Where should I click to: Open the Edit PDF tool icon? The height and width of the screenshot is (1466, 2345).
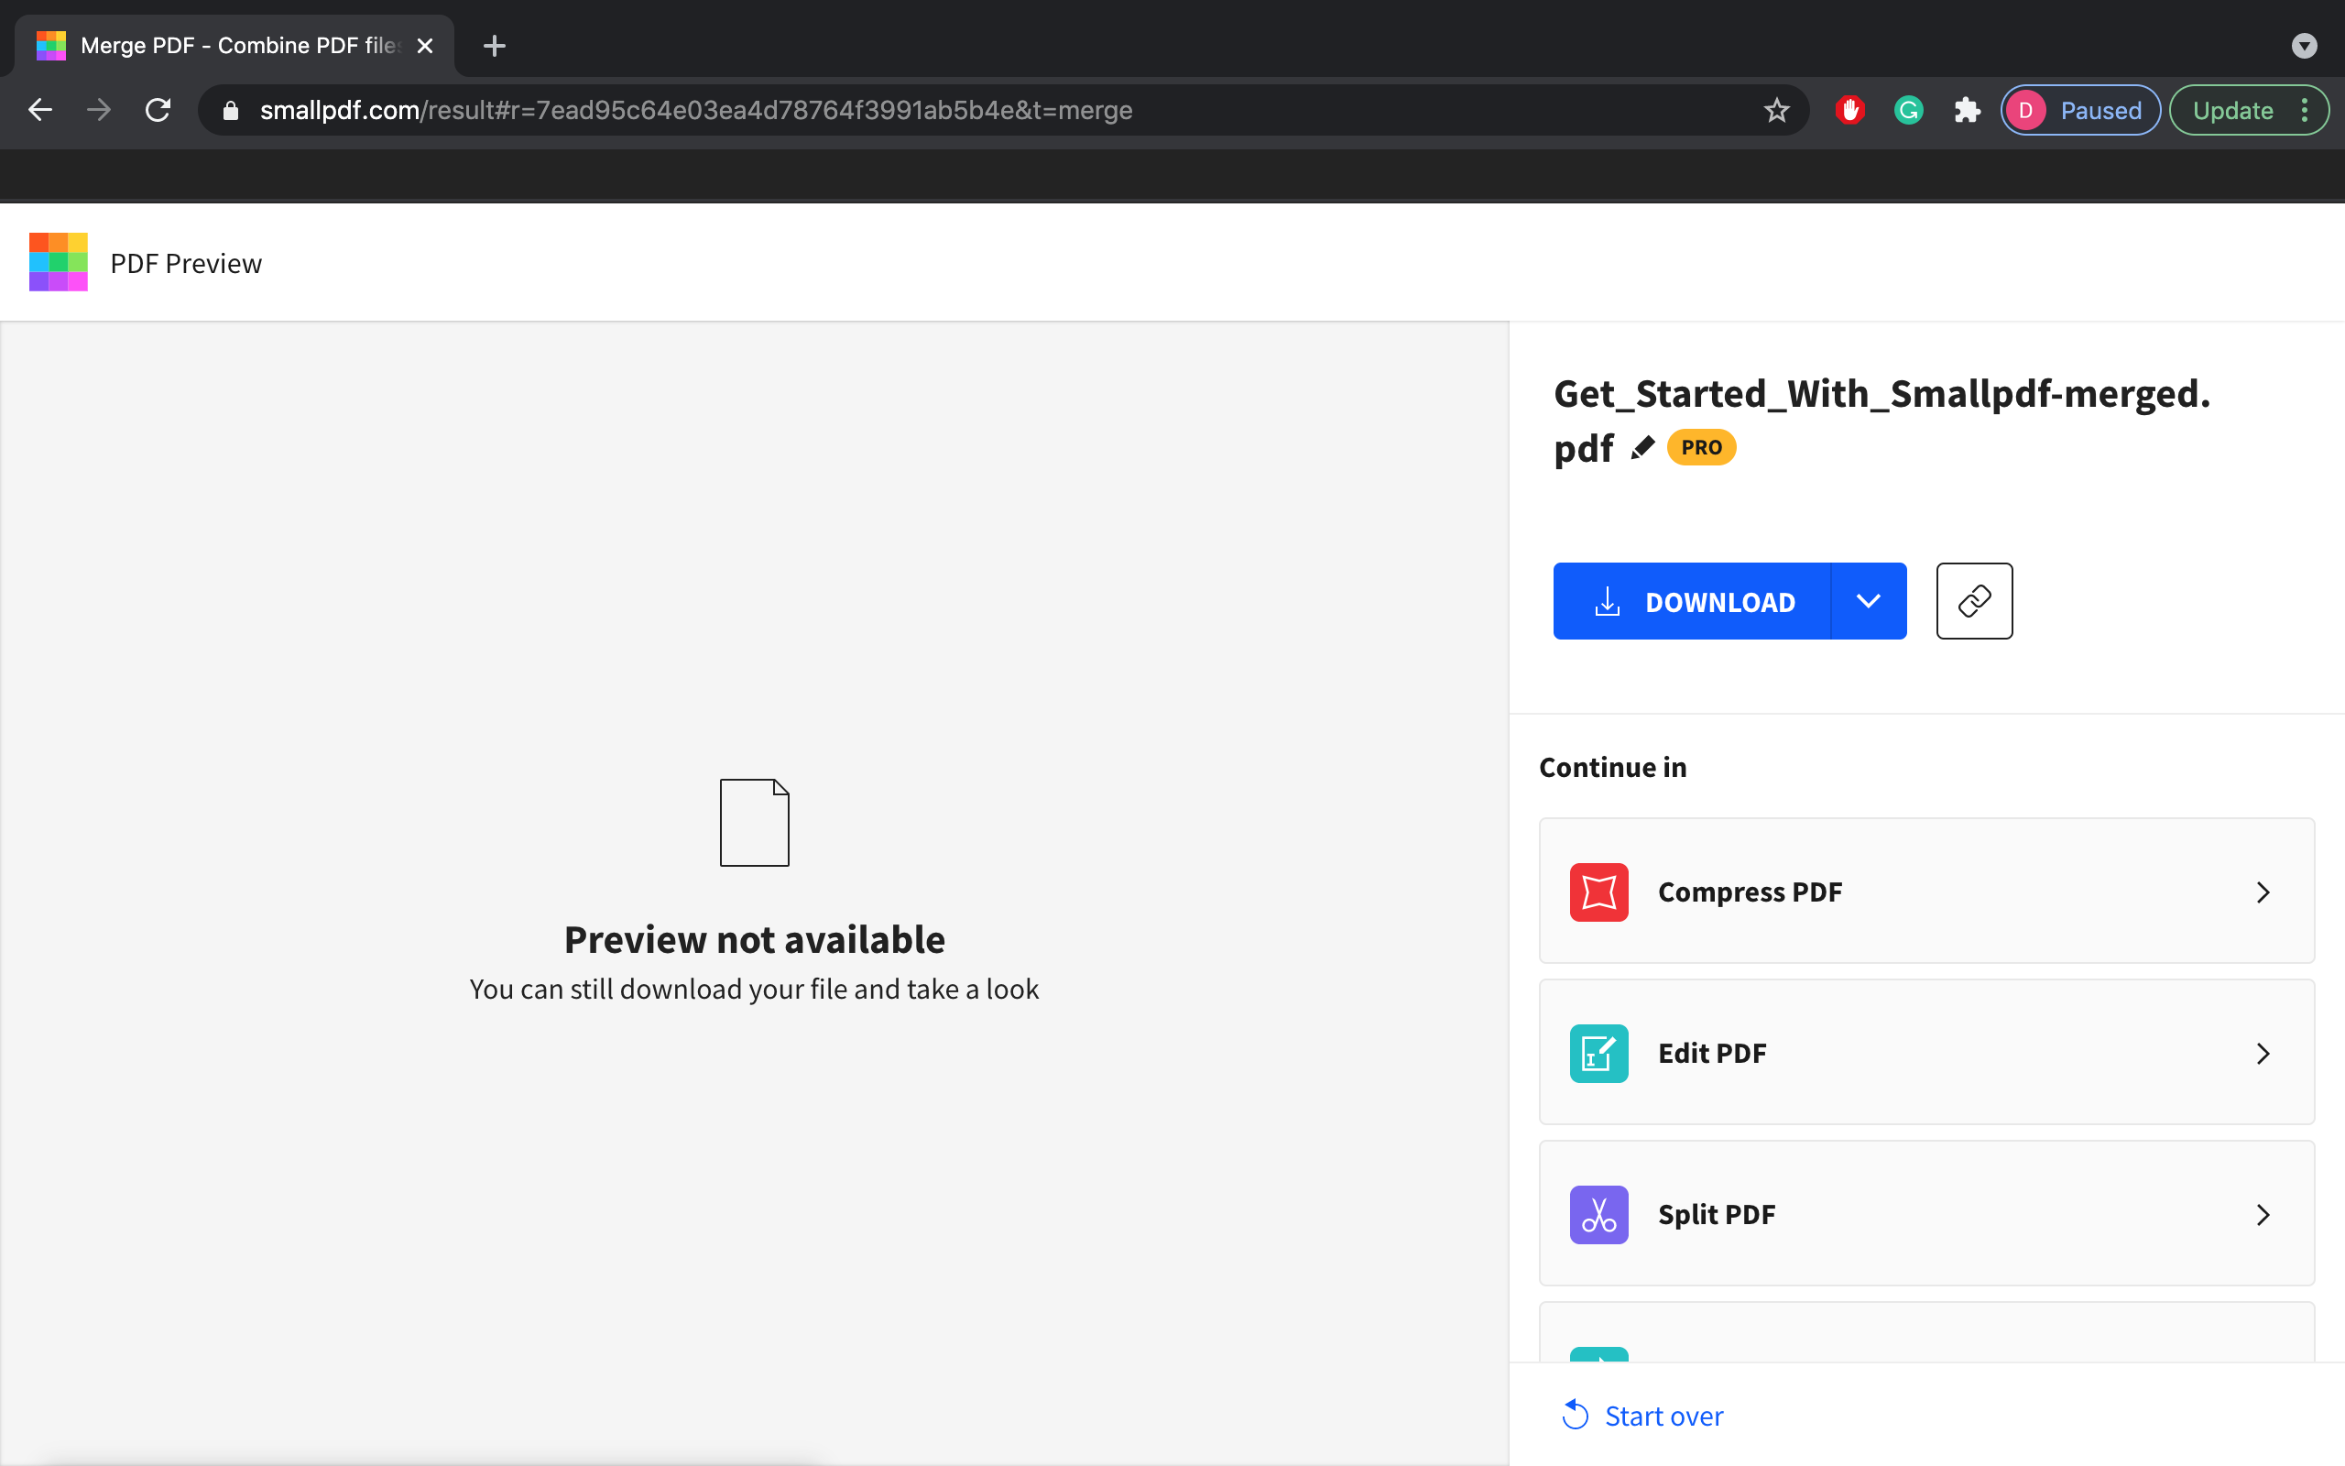1598,1053
